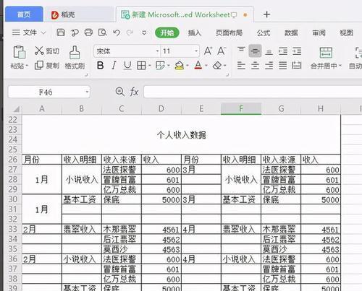Click the font color red A swatch
This screenshot has height=291, width=362.
point(198,65)
